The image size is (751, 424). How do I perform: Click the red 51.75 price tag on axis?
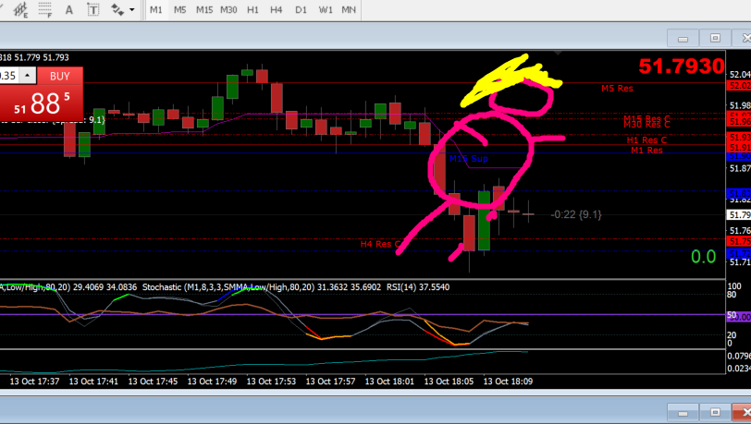pyautogui.click(x=739, y=241)
